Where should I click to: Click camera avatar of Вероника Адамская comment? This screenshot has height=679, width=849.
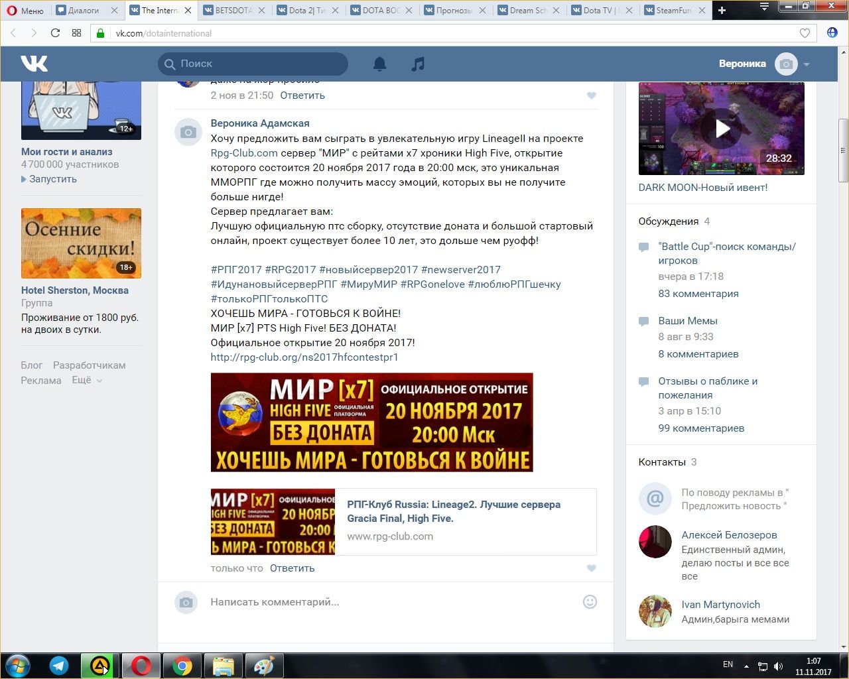[188, 132]
